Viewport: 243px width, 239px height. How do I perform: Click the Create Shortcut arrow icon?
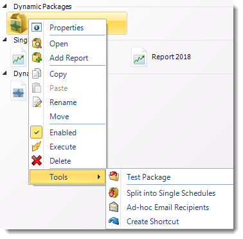pos(114,221)
